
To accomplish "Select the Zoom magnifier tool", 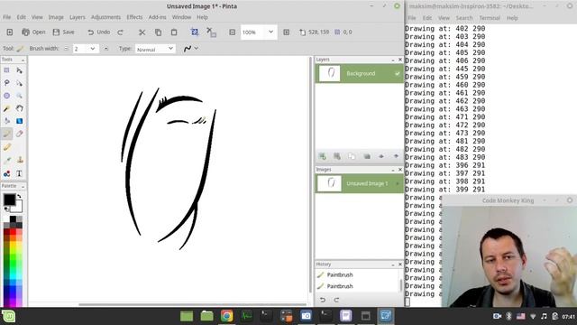I will click(19, 96).
